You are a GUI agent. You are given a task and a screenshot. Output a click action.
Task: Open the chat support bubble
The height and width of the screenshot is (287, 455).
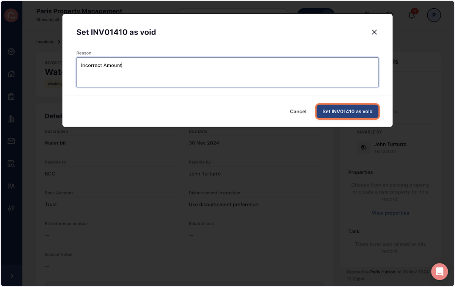click(x=439, y=271)
